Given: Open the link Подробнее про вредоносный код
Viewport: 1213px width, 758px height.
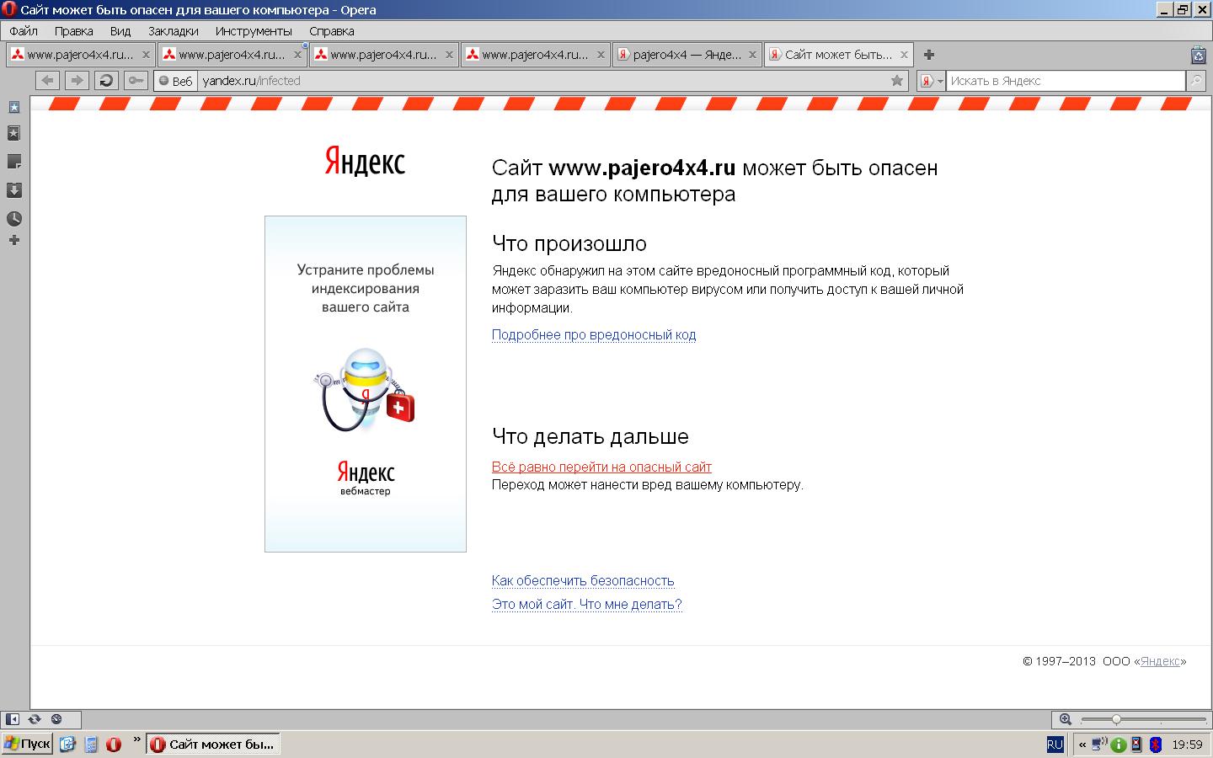Looking at the screenshot, I should tap(594, 335).
